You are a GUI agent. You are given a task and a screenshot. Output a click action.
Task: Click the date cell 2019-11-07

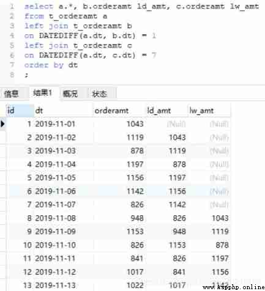pos(55,205)
